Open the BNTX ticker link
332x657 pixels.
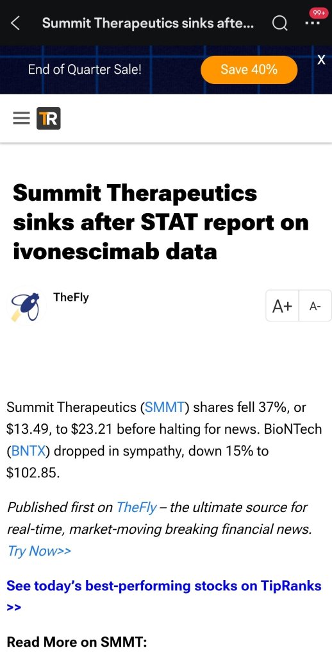tap(29, 451)
